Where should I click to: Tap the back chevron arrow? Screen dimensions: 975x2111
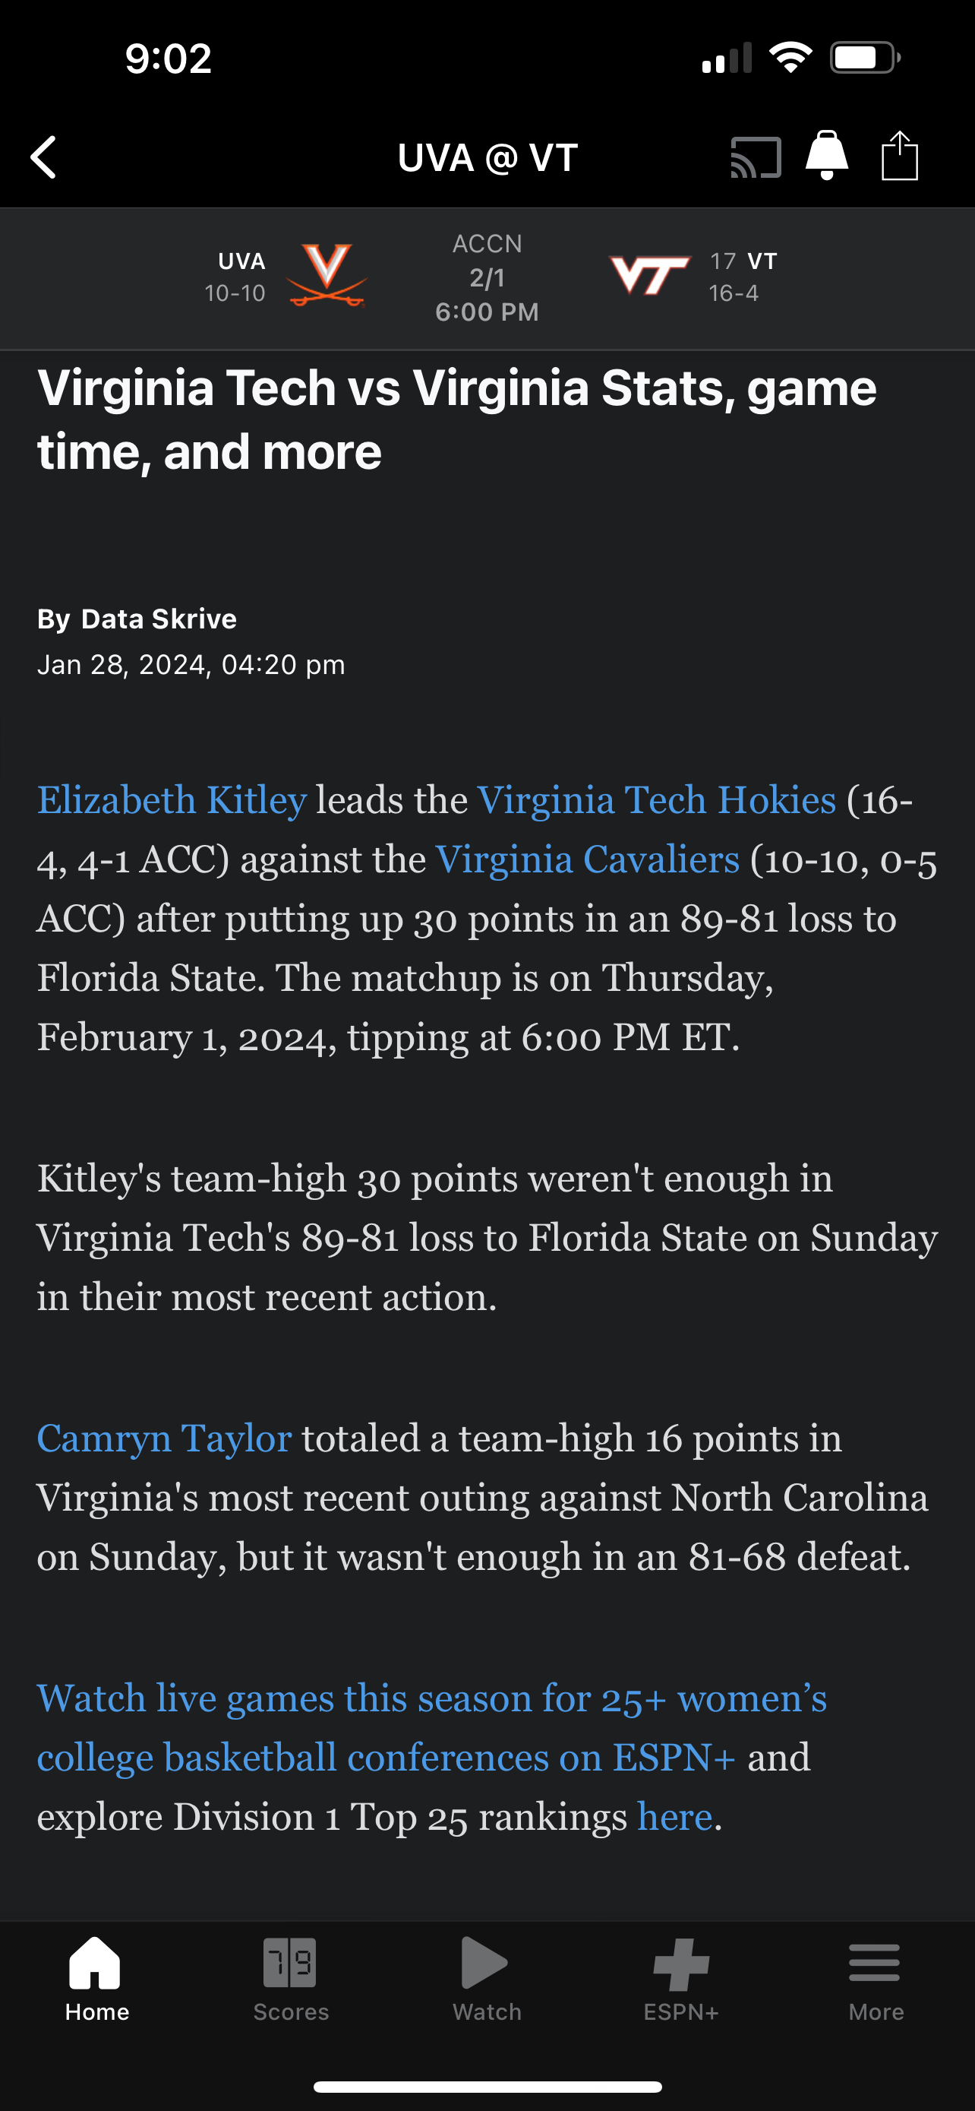[43, 157]
